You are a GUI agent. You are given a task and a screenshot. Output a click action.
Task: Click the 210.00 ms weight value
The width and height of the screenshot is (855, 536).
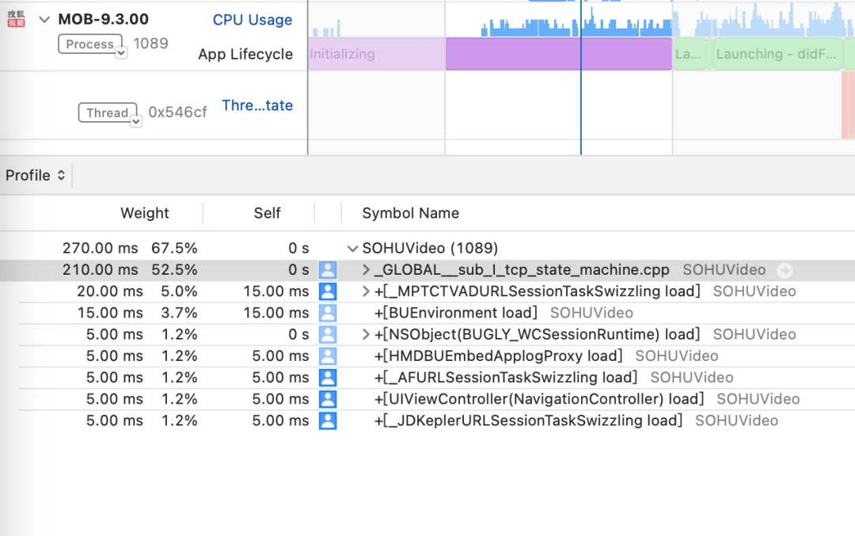101,270
